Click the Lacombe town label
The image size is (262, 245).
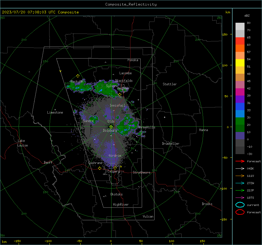click(x=125, y=73)
